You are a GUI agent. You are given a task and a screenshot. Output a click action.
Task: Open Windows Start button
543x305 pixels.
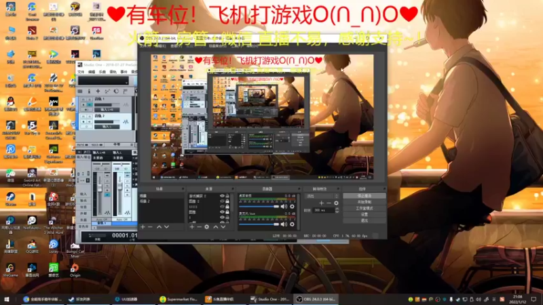[7, 299]
